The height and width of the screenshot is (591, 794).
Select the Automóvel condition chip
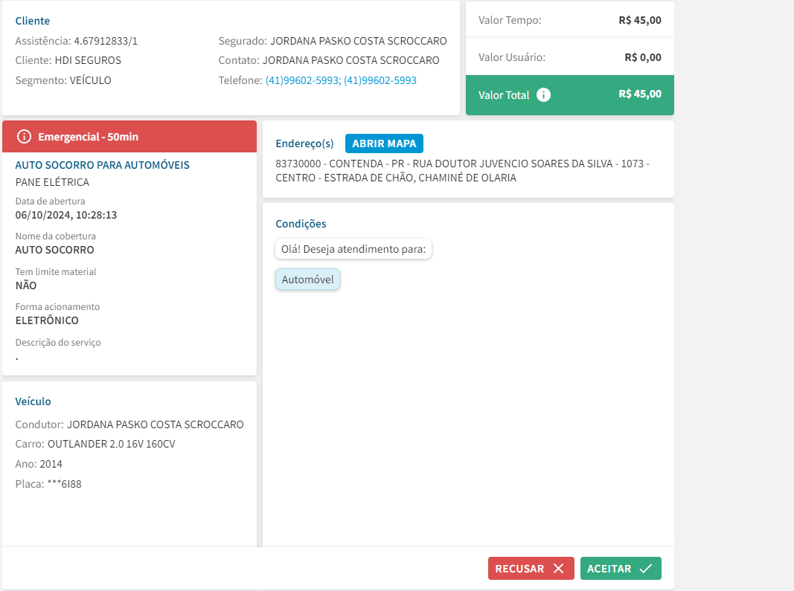(x=307, y=280)
